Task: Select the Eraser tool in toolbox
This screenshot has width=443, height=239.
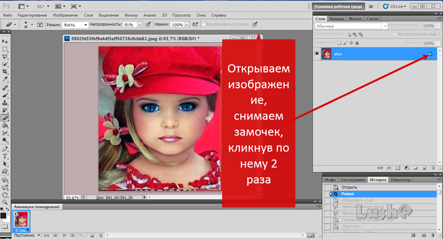Action: click(5, 118)
